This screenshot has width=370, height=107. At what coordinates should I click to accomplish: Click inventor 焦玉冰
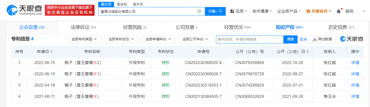click(x=330, y=97)
